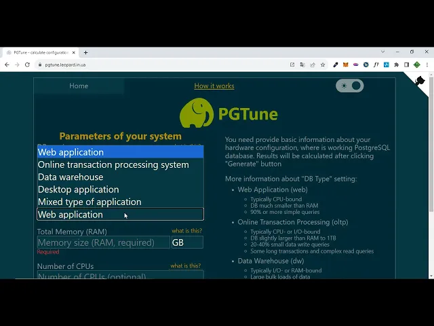Image resolution: width=434 pixels, height=326 pixels.
Task: Go back with the browser back arrow
Action: [7, 65]
